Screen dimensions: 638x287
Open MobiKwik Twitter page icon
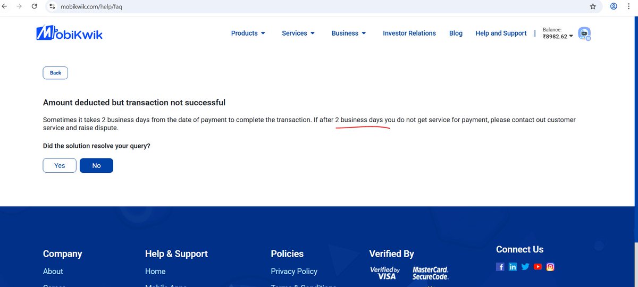coord(525,267)
